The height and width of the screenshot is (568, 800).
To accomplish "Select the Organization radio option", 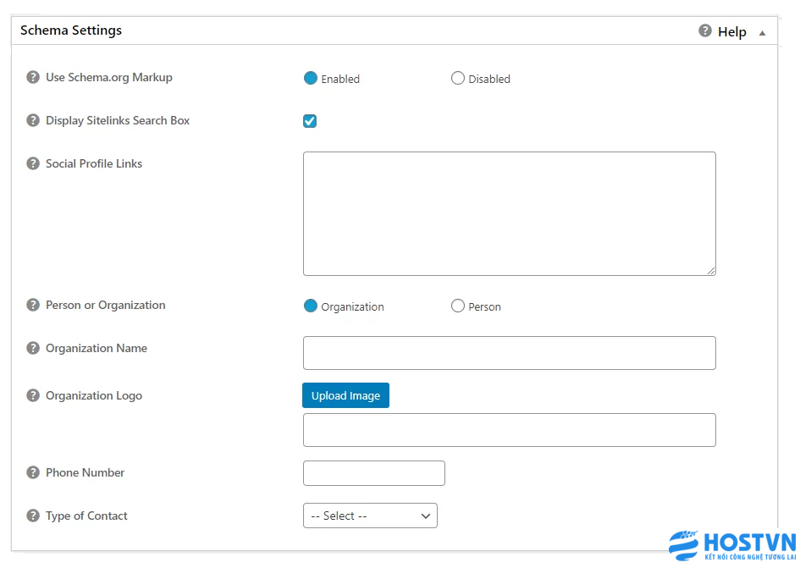I will tap(310, 306).
